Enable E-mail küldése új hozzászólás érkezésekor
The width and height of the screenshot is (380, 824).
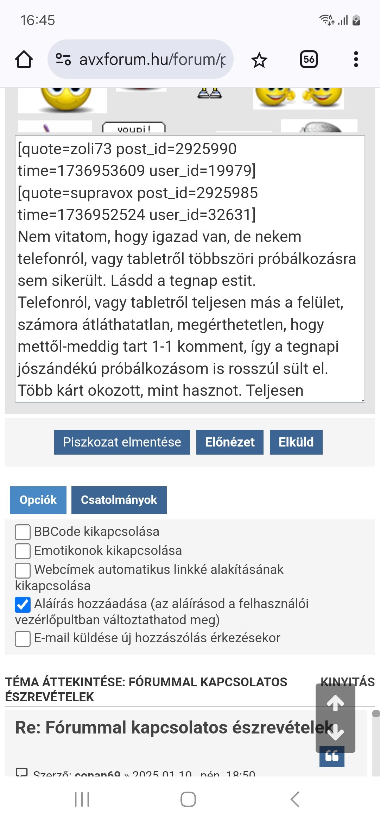[x=23, y=639]
